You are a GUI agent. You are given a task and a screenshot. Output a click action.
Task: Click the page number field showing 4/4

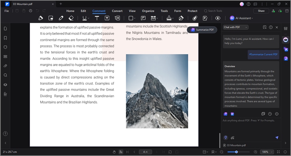[145, 152]
